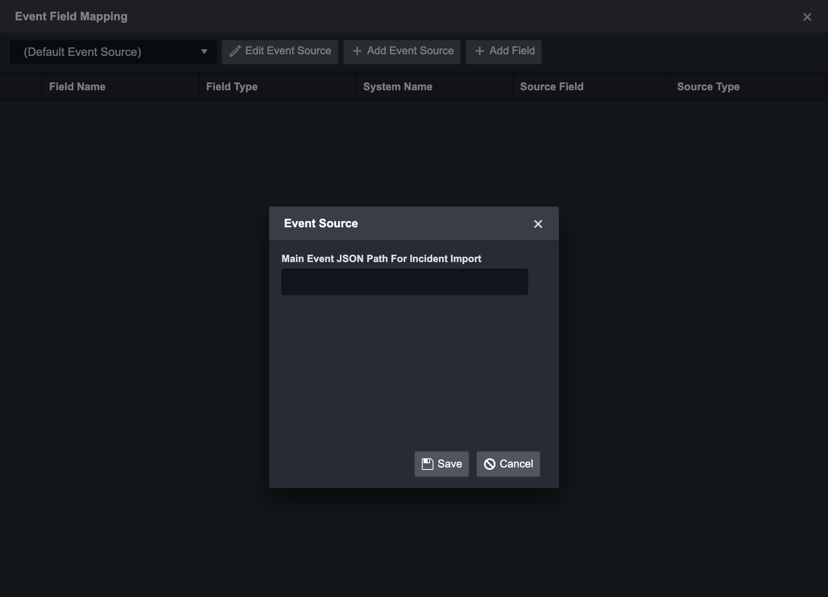Viewport: 828px width, 597px height.
Task: Click the Field Name column header
Action: pyautogui.click(x=77, y=87)
